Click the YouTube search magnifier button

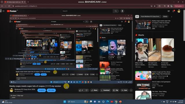[116, 11]
